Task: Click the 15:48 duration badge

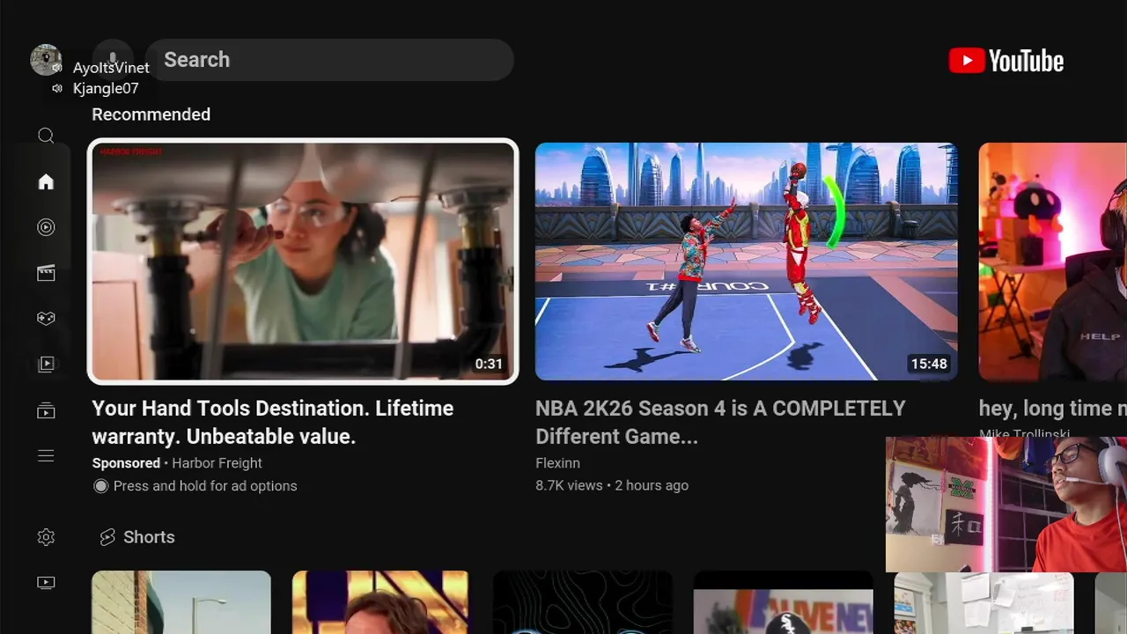Action: point(929,364)
